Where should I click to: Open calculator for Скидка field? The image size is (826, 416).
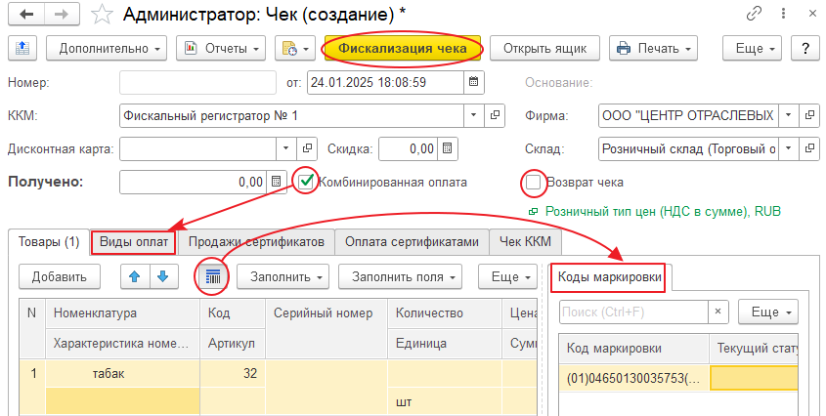coord(448,148)
